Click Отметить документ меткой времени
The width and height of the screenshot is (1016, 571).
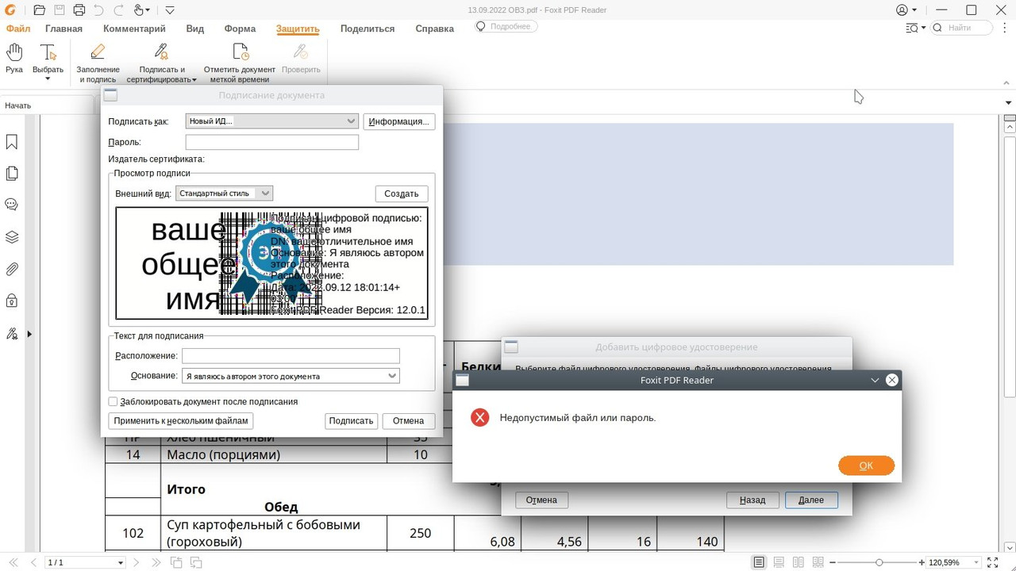coord(240,63)
